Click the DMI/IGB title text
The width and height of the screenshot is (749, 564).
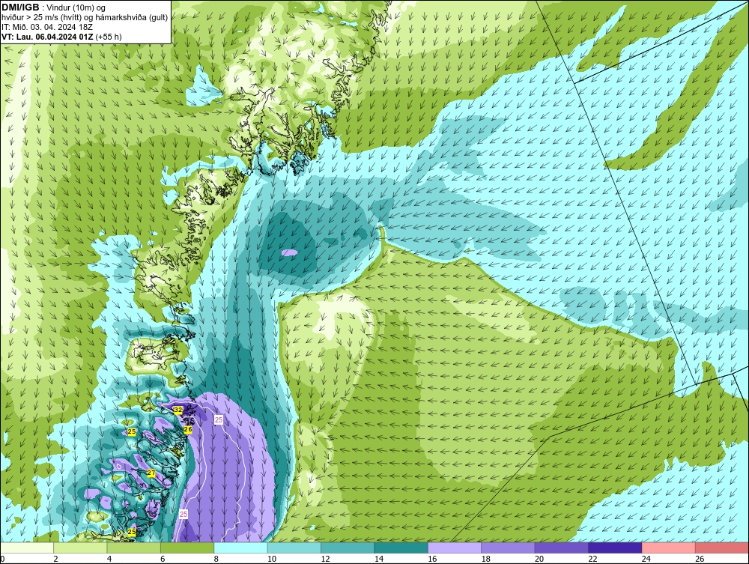pyautogui.click(x=20, y=7)
